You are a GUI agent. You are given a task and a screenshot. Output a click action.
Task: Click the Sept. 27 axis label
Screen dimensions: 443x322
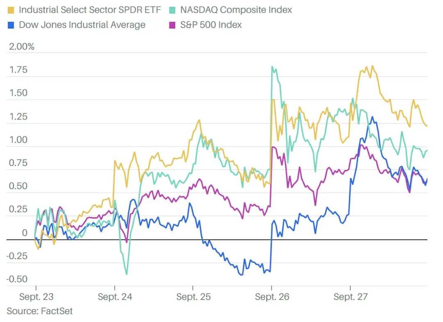point(350,297)
